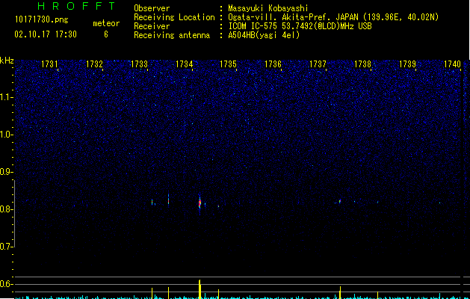
Task: Click the 1.0 kHz axis tick label
Action: click(x=7, y=135)
